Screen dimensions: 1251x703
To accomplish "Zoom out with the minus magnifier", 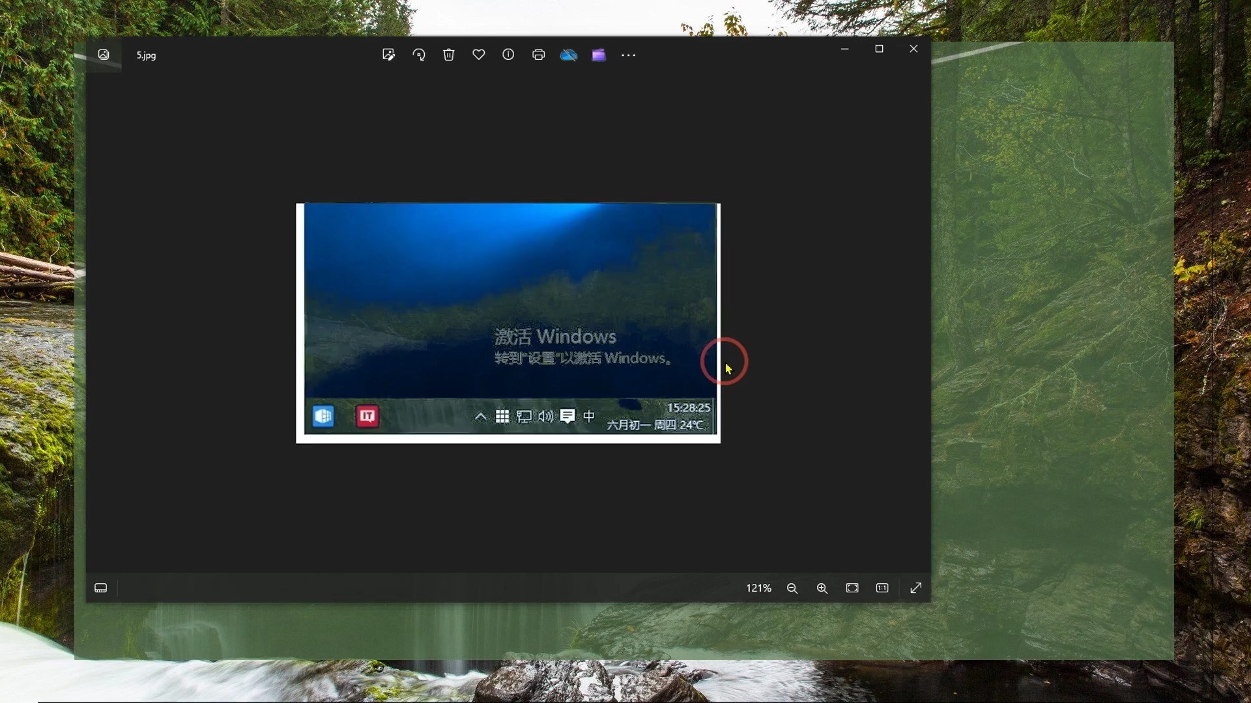I will pos(792,588).
